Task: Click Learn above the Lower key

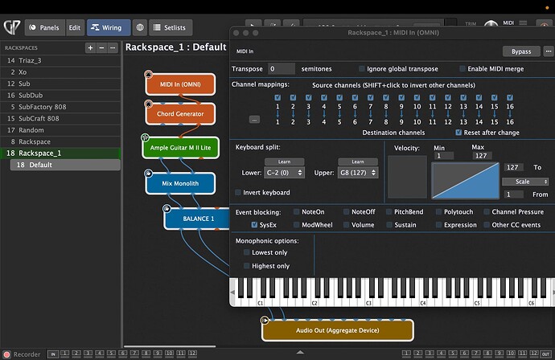Action: 284,162
